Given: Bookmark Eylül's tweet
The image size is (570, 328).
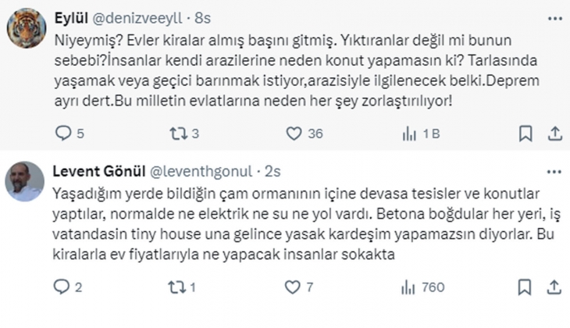Looking at the screenshot, I should pos(526,134).
